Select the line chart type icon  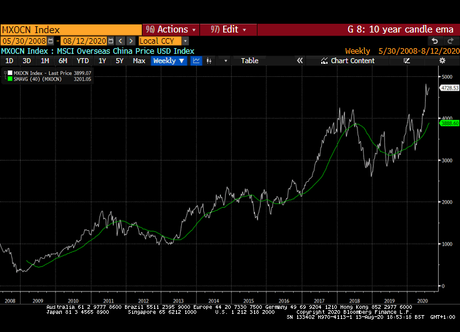click(x=196, y=61)
